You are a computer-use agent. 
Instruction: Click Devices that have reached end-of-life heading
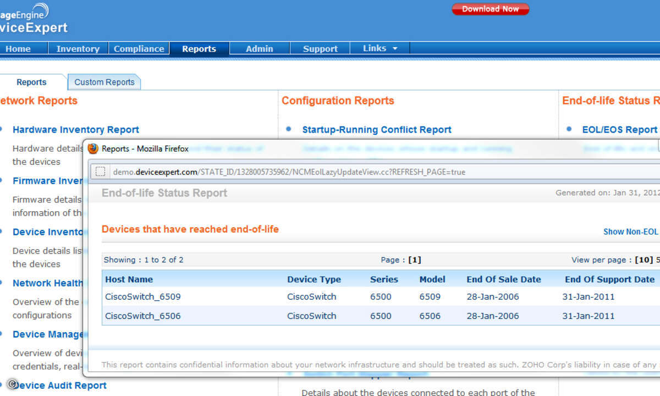(x=190, y=229)
